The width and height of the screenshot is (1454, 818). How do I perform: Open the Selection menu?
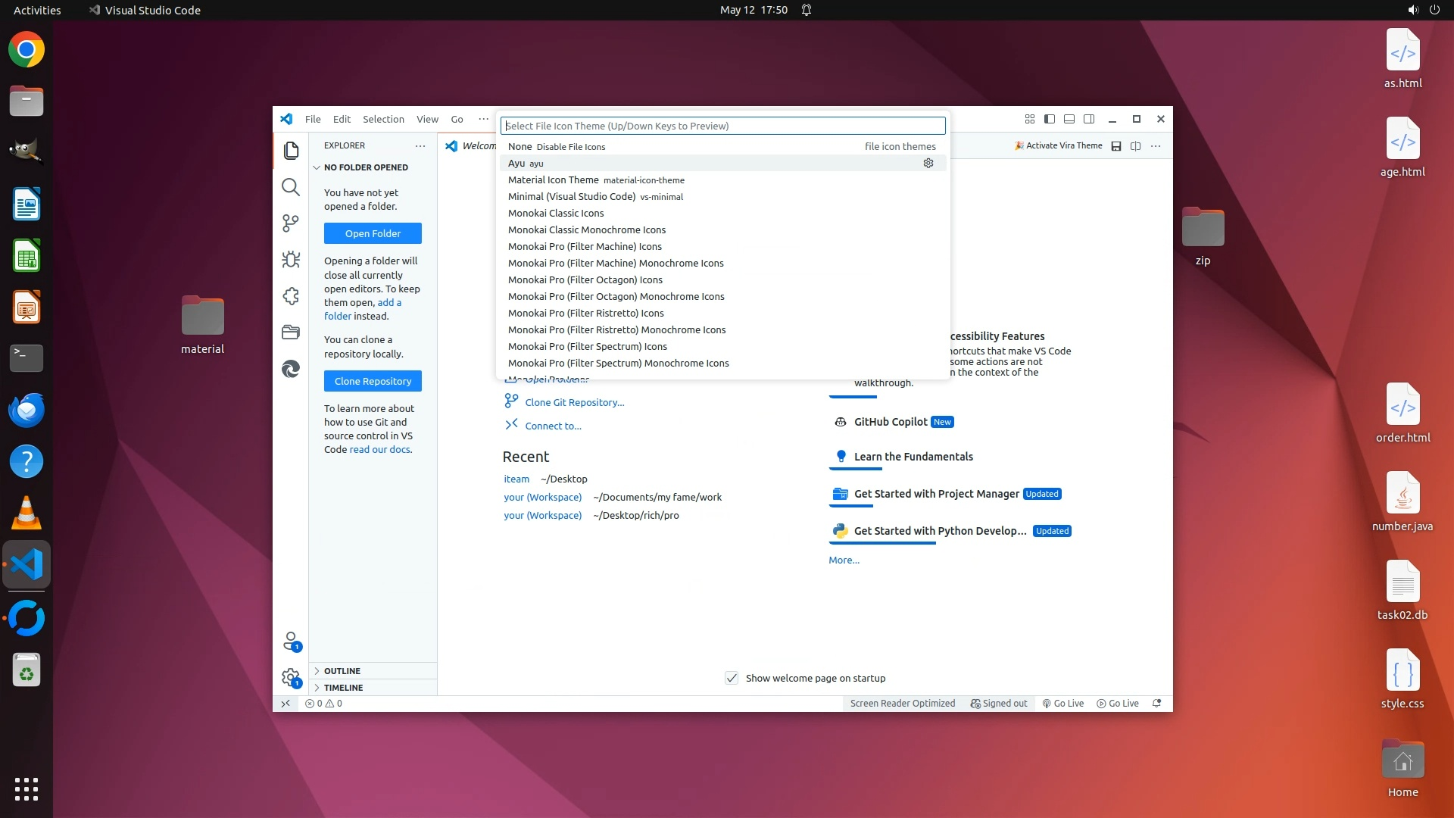(x=383, y=119)
